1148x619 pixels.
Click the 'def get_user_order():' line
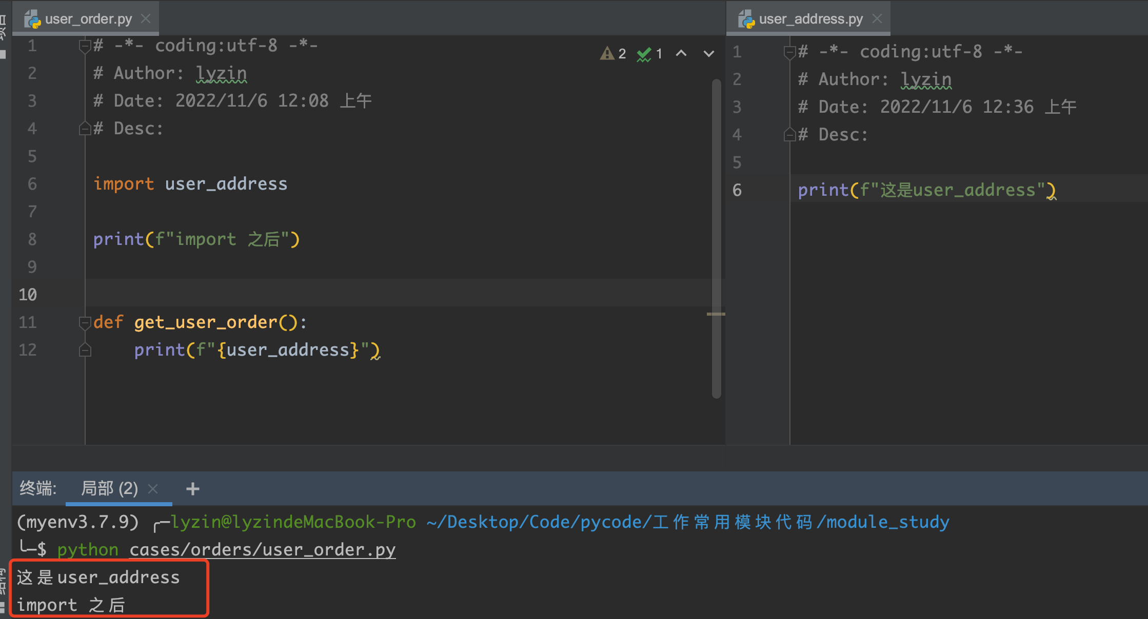[200, 322]
